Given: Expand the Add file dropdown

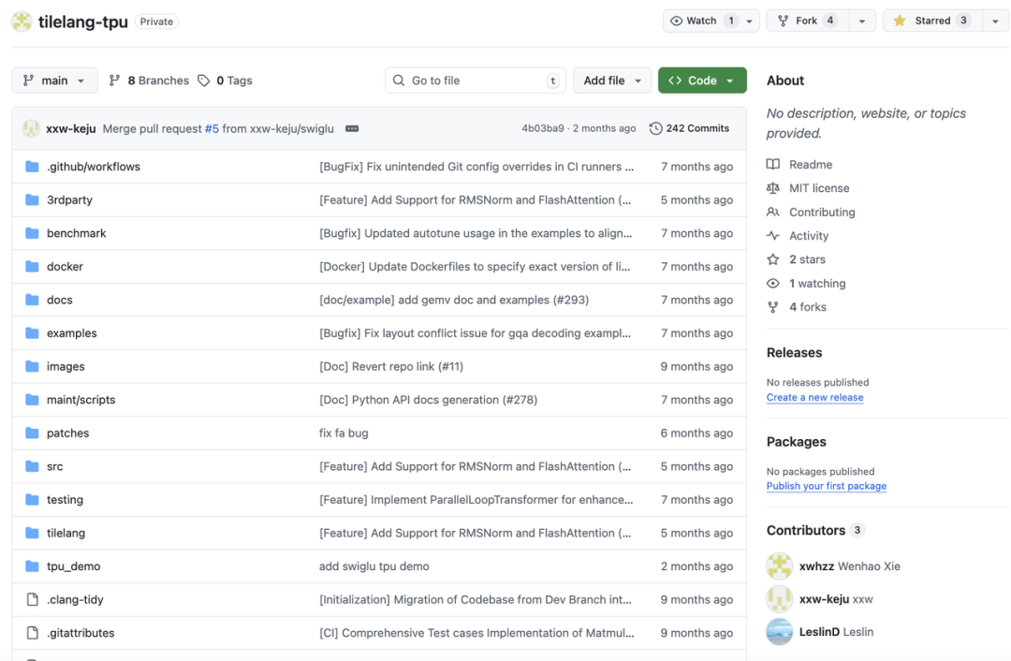Looking at the screenshot, I should coord(612,81).
